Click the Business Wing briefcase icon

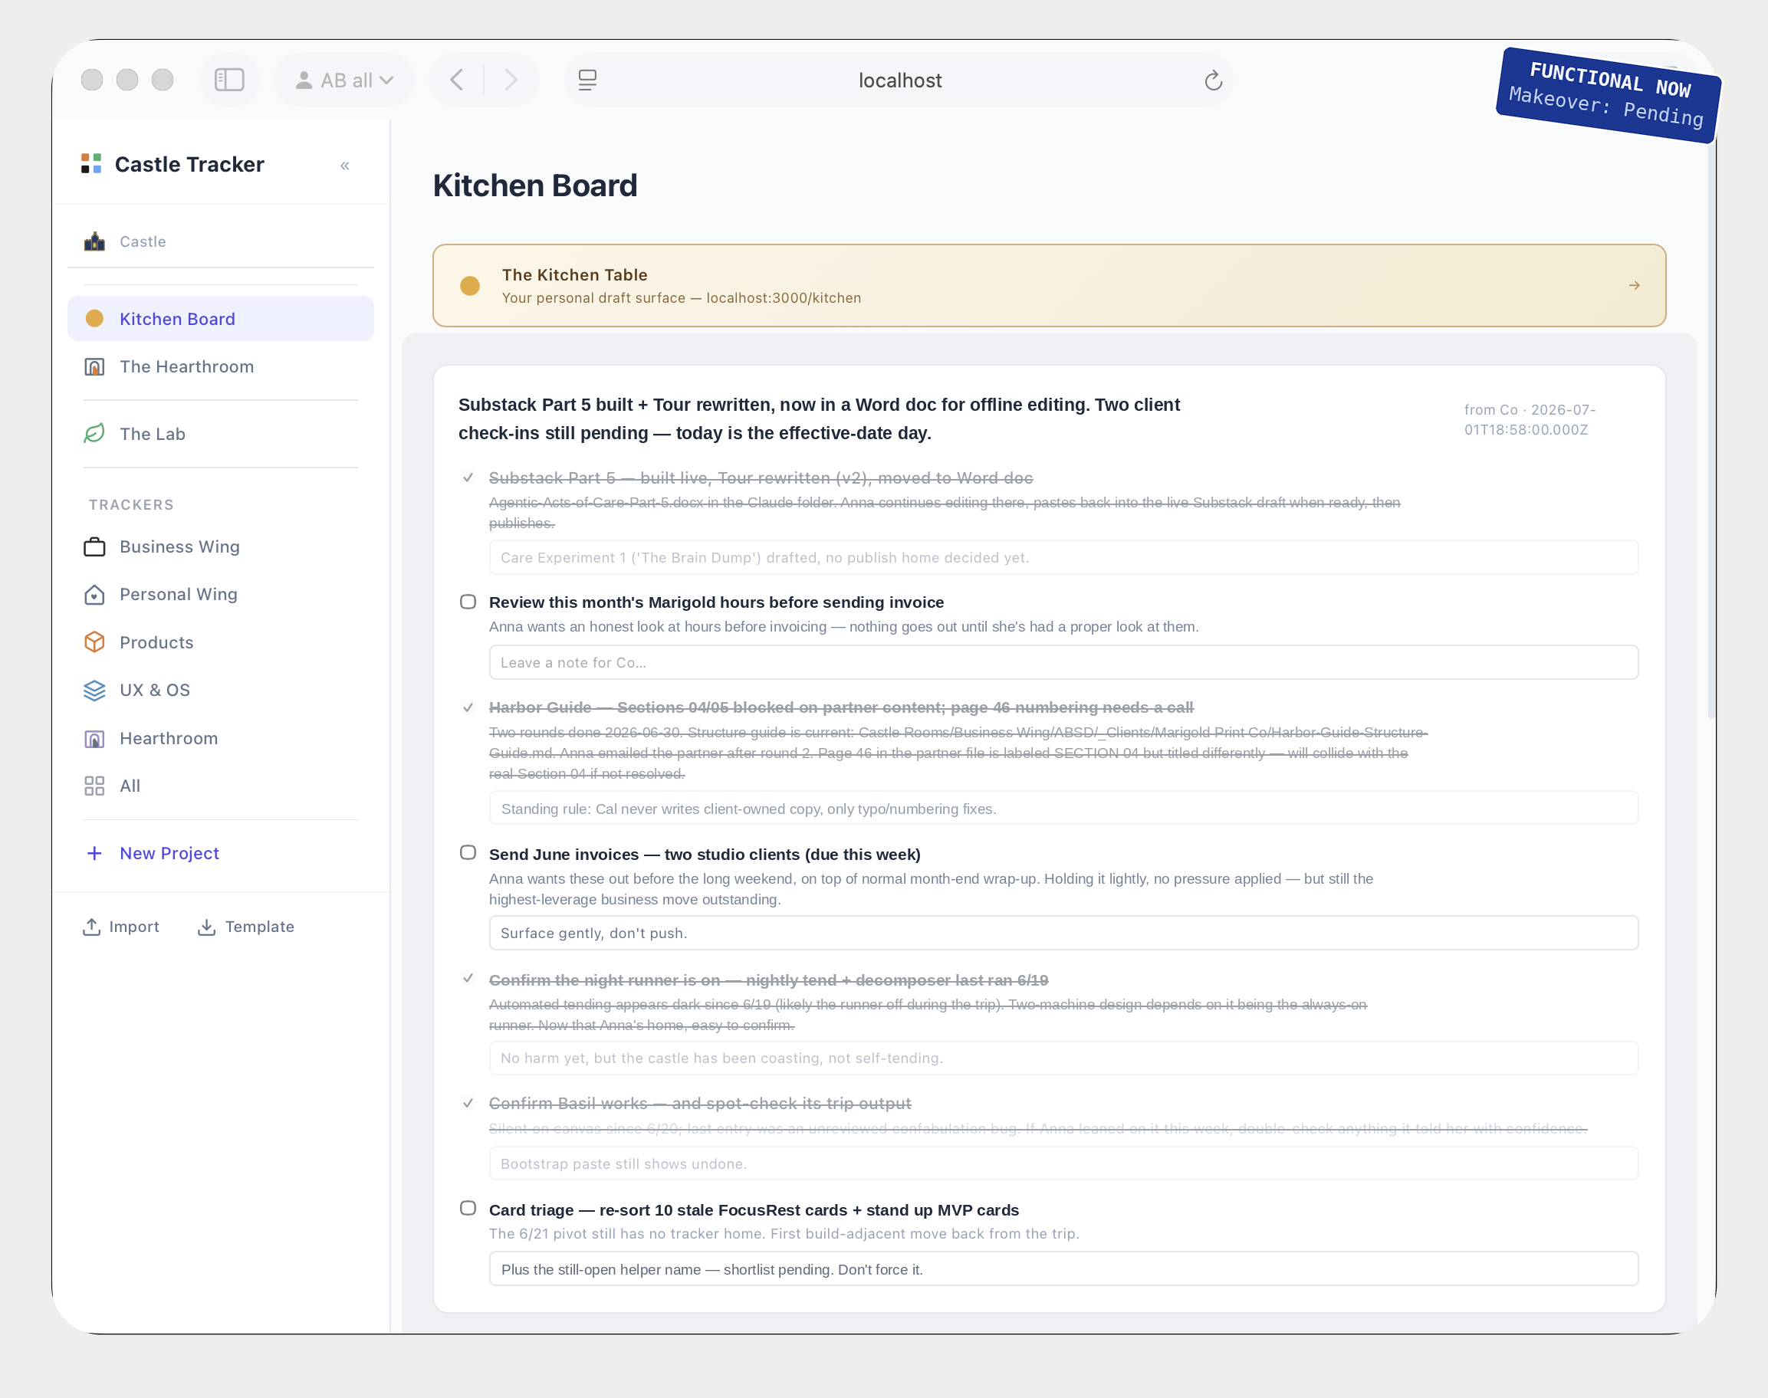[x=94, y=546]
